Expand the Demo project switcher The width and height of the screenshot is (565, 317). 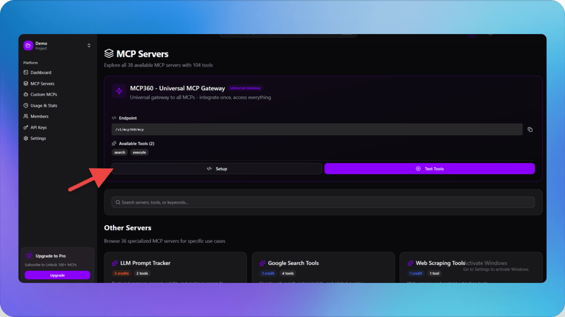(x=89, y=46)
